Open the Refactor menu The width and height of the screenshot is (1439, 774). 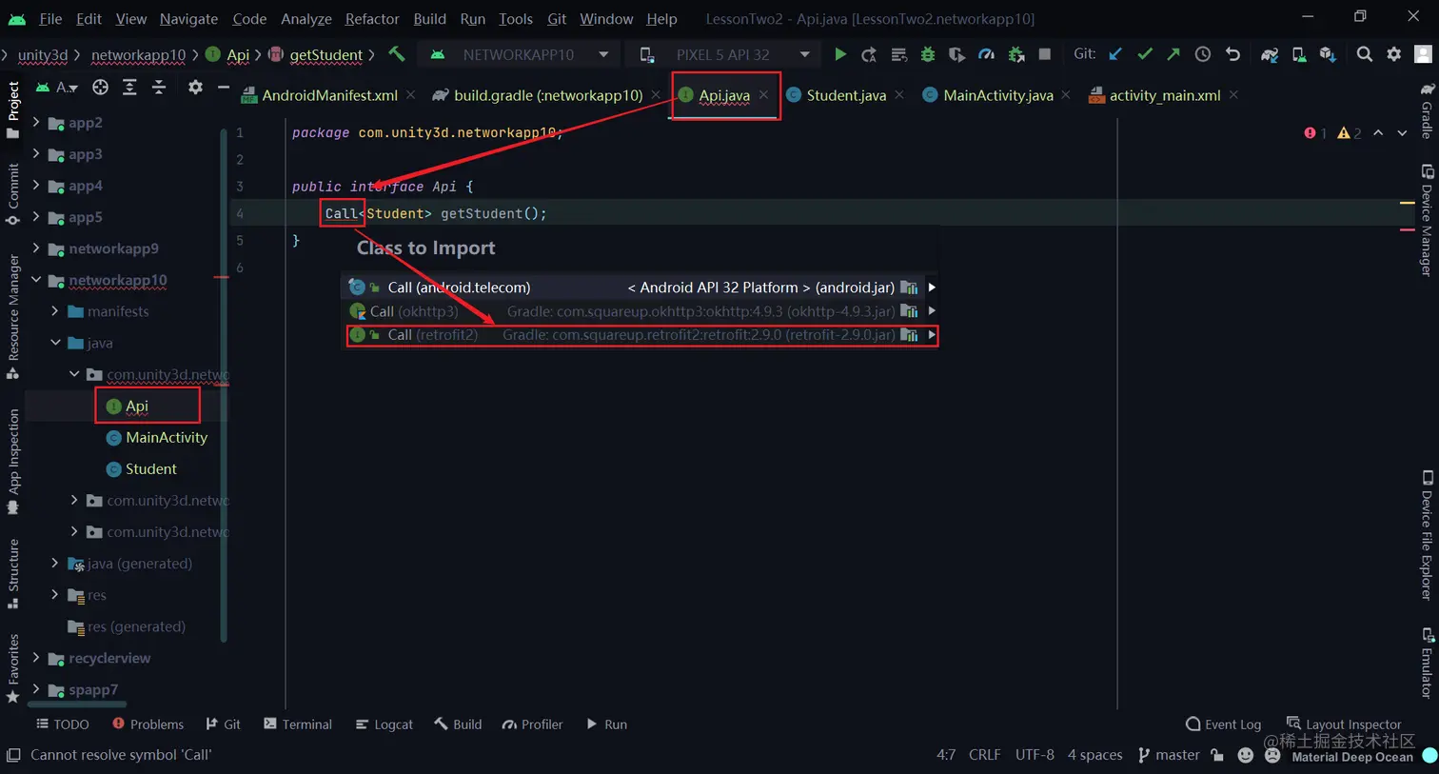click(372, 19)
